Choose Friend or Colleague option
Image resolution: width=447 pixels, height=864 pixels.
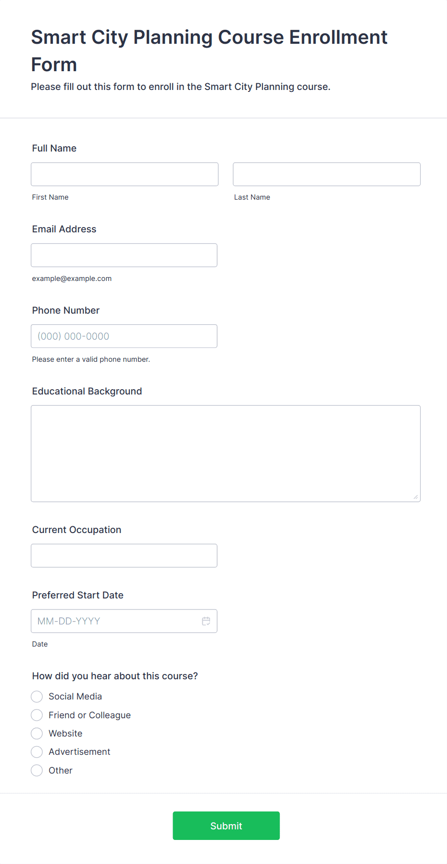37,715
